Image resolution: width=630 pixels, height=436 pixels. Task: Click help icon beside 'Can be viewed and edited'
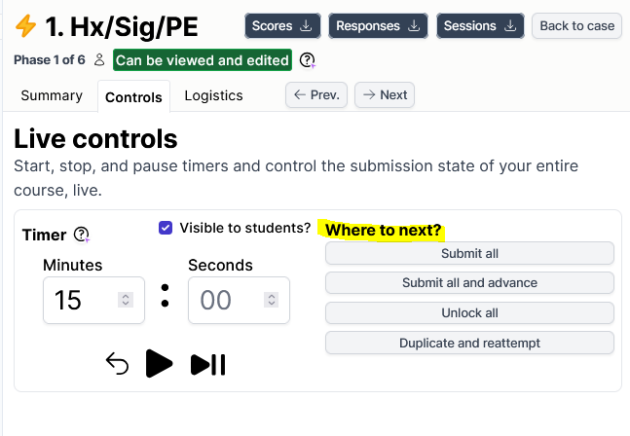click(308, 60)
